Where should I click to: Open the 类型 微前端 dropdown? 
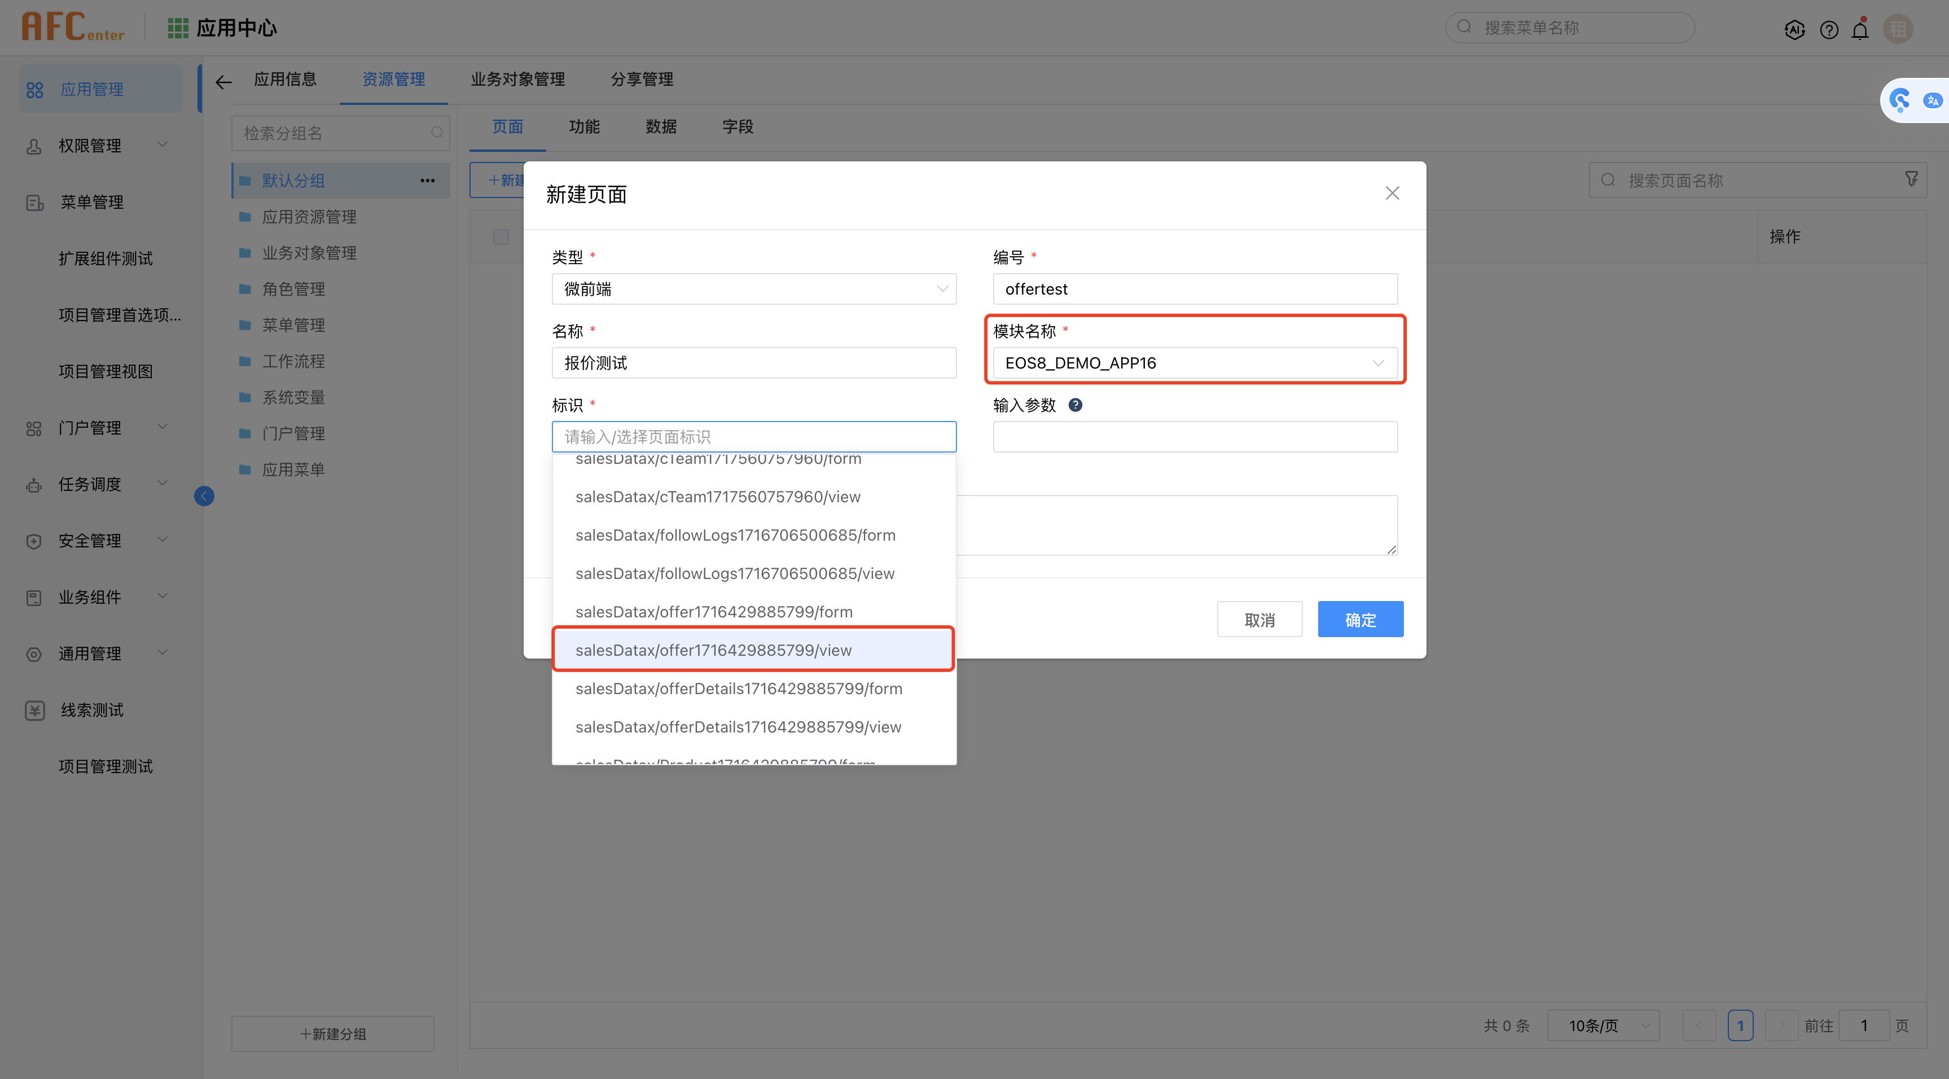pos(753,289)
